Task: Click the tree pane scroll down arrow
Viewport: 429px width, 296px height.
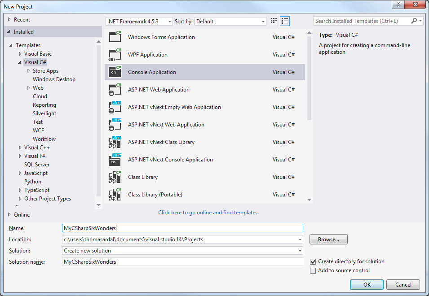Action: 98,205
